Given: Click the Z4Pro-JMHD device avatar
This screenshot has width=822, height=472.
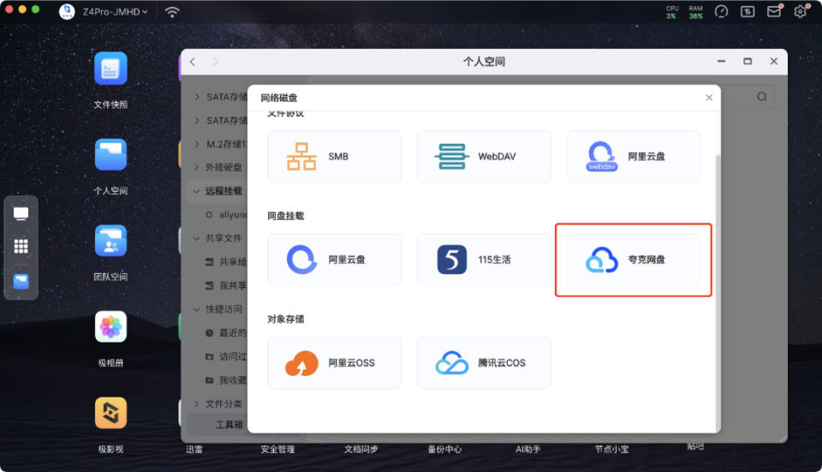Looking at the screenshot, I should tap(67, 11).
